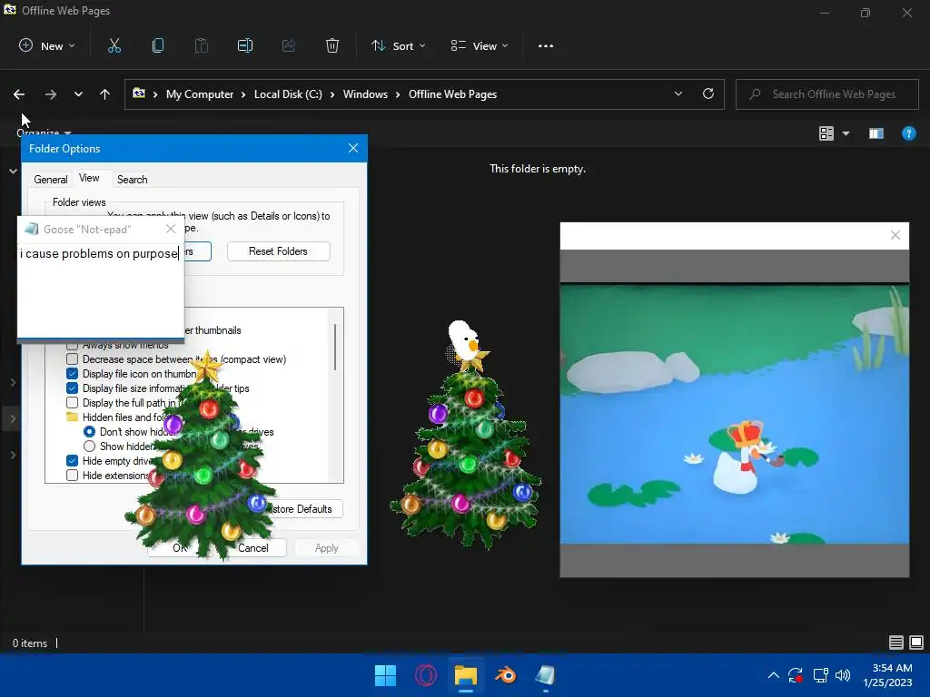This screenshot has height=697, width=930.
Task: Click the Paste clipboard icon in toolbar
Action: click(x=202, y=45)
